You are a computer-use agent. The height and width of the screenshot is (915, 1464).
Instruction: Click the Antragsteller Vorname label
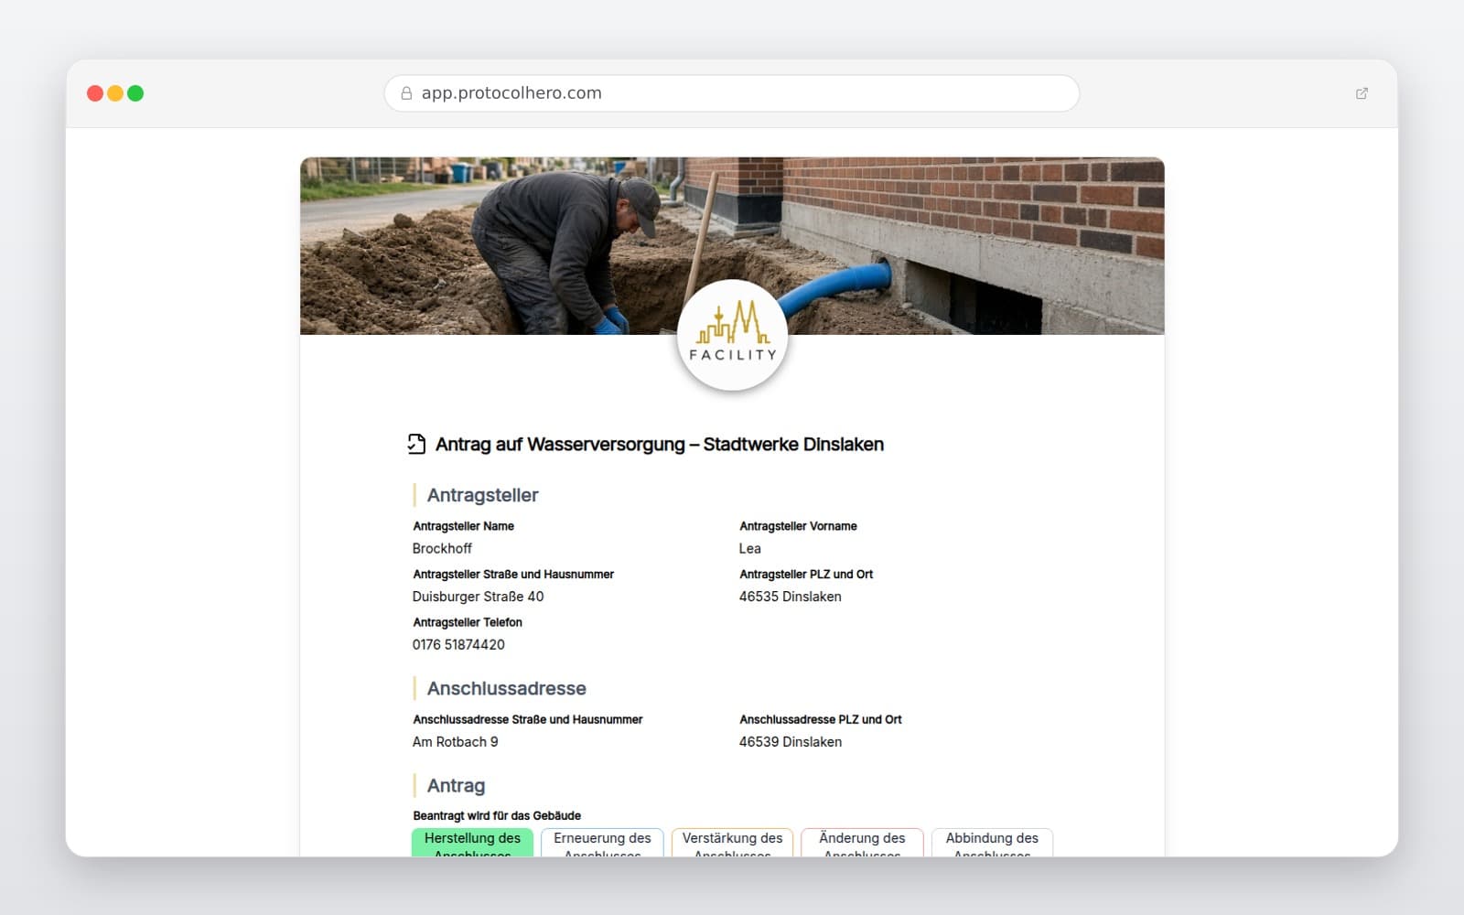[798, 526]
